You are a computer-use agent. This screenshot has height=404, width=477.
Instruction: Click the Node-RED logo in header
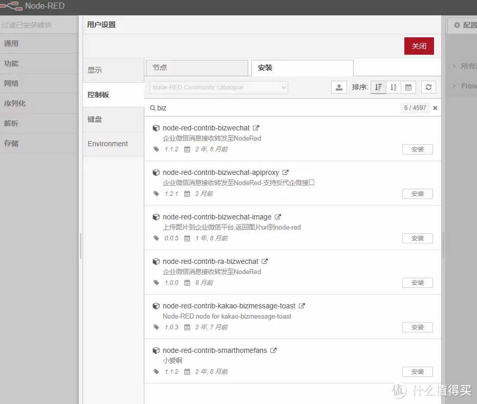pos(11,6)
